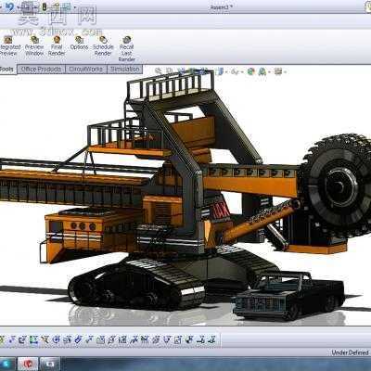
Task: Click the View Settings icon
Action: (x=278, y=71)
